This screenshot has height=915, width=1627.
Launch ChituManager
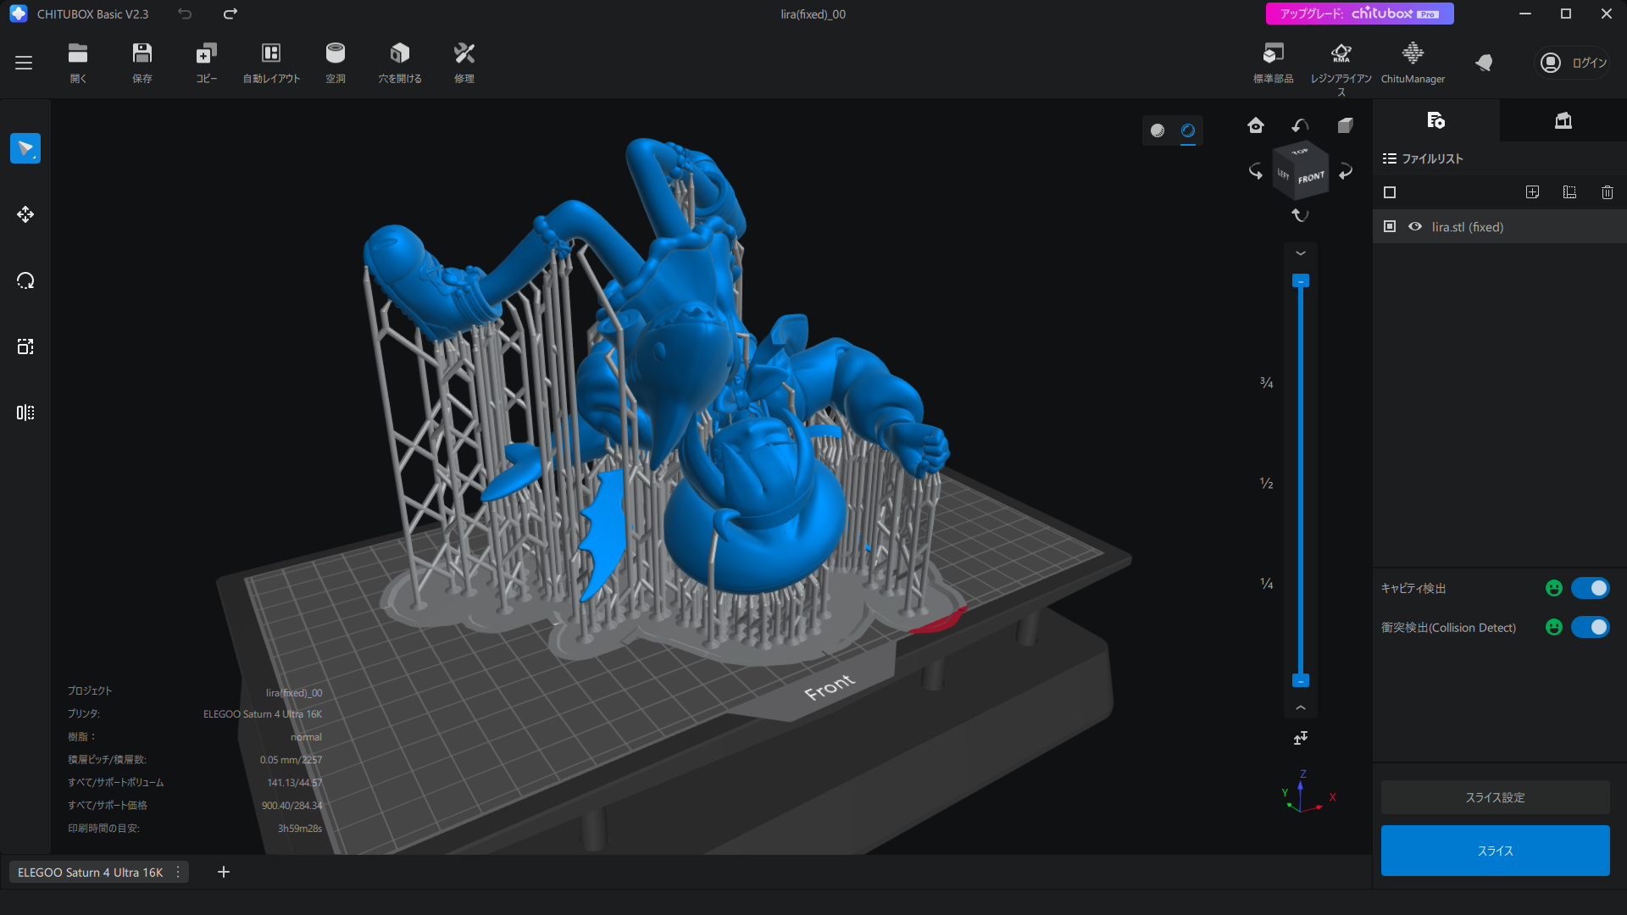[1413, 63]
